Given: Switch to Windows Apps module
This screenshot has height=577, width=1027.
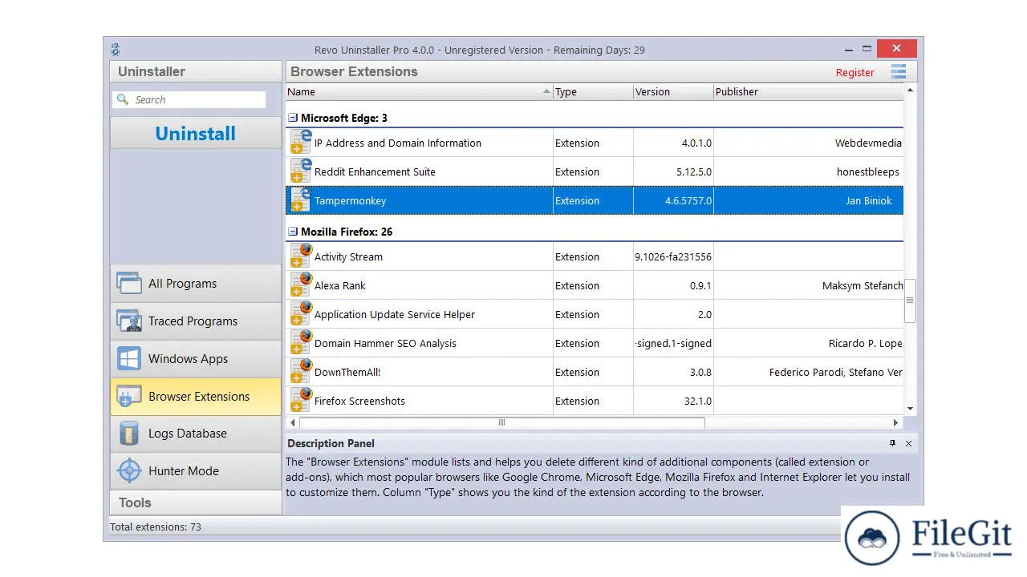Looking at the screenshot, I should click(196, 358).
